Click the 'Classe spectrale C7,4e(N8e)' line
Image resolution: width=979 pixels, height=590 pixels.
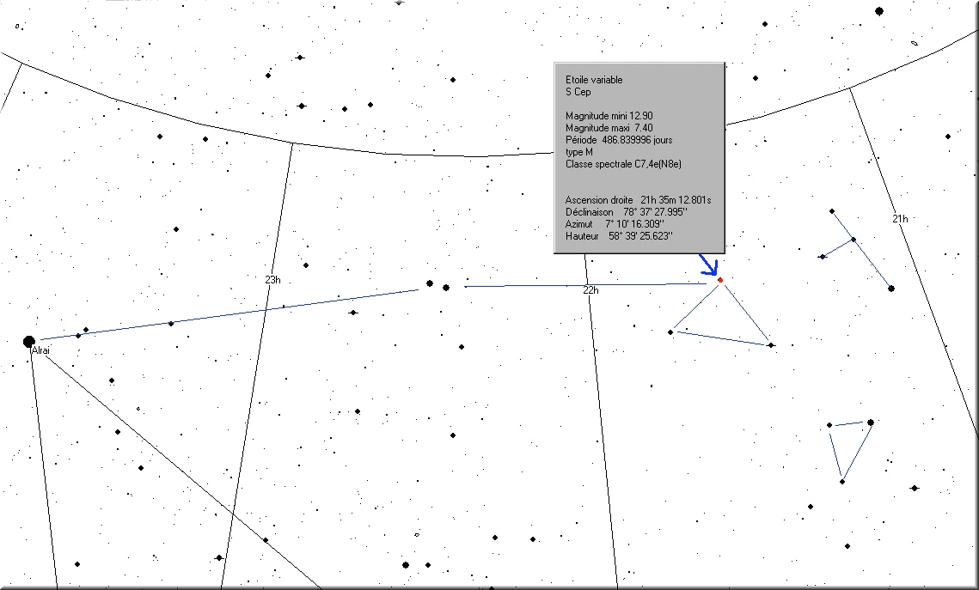[x=623, y=164]
